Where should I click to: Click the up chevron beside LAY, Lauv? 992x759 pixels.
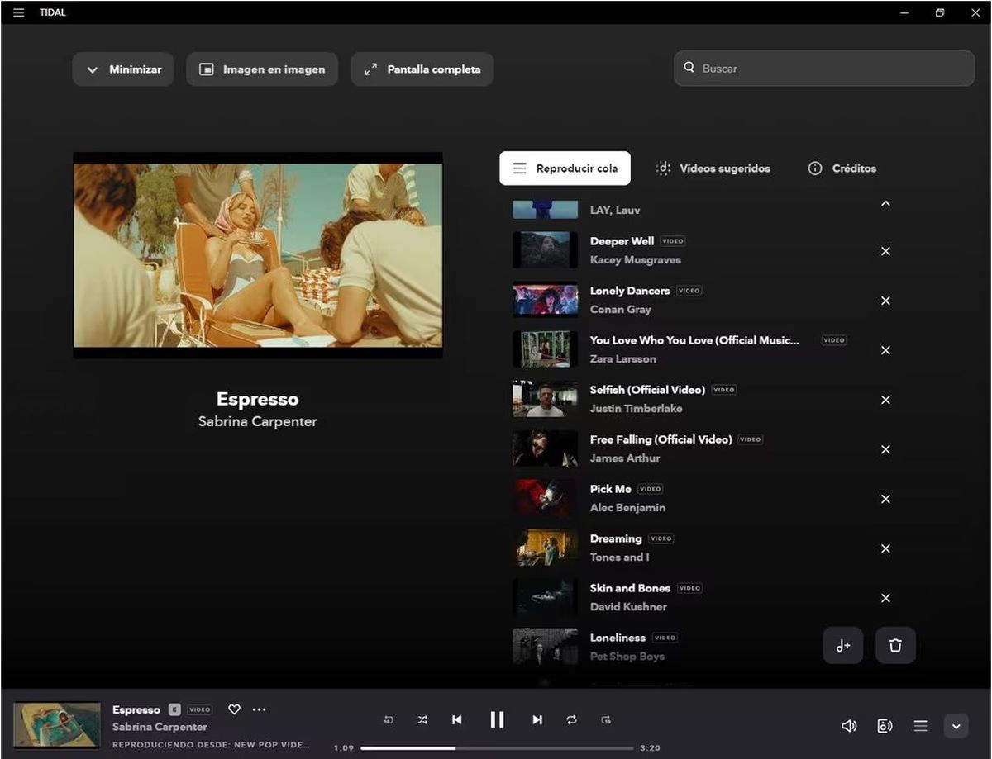885,203
